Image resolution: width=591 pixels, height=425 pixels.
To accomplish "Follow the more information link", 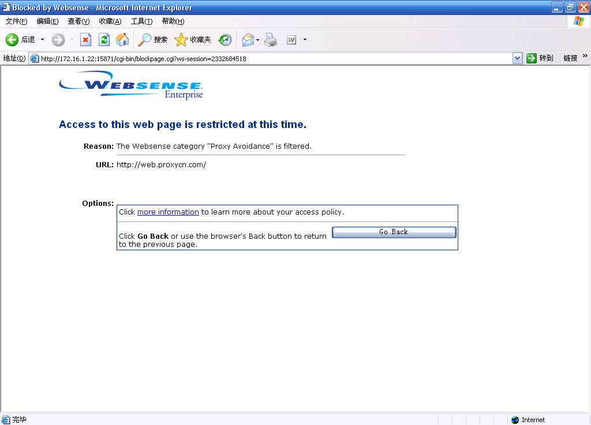I will click(168, 212).
